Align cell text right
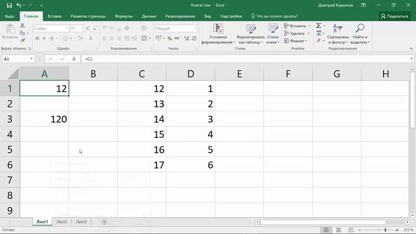This screenshot has height=234, width=416. coord(119,38)
